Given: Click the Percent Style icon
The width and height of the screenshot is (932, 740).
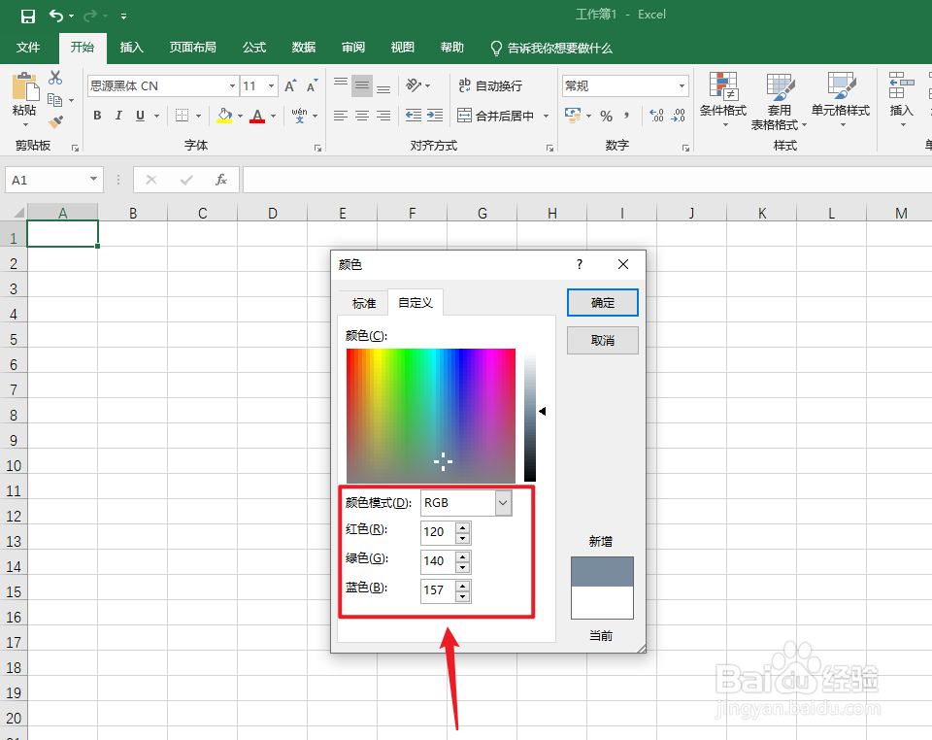Looking at the screenshot, I should coord(606,116).
